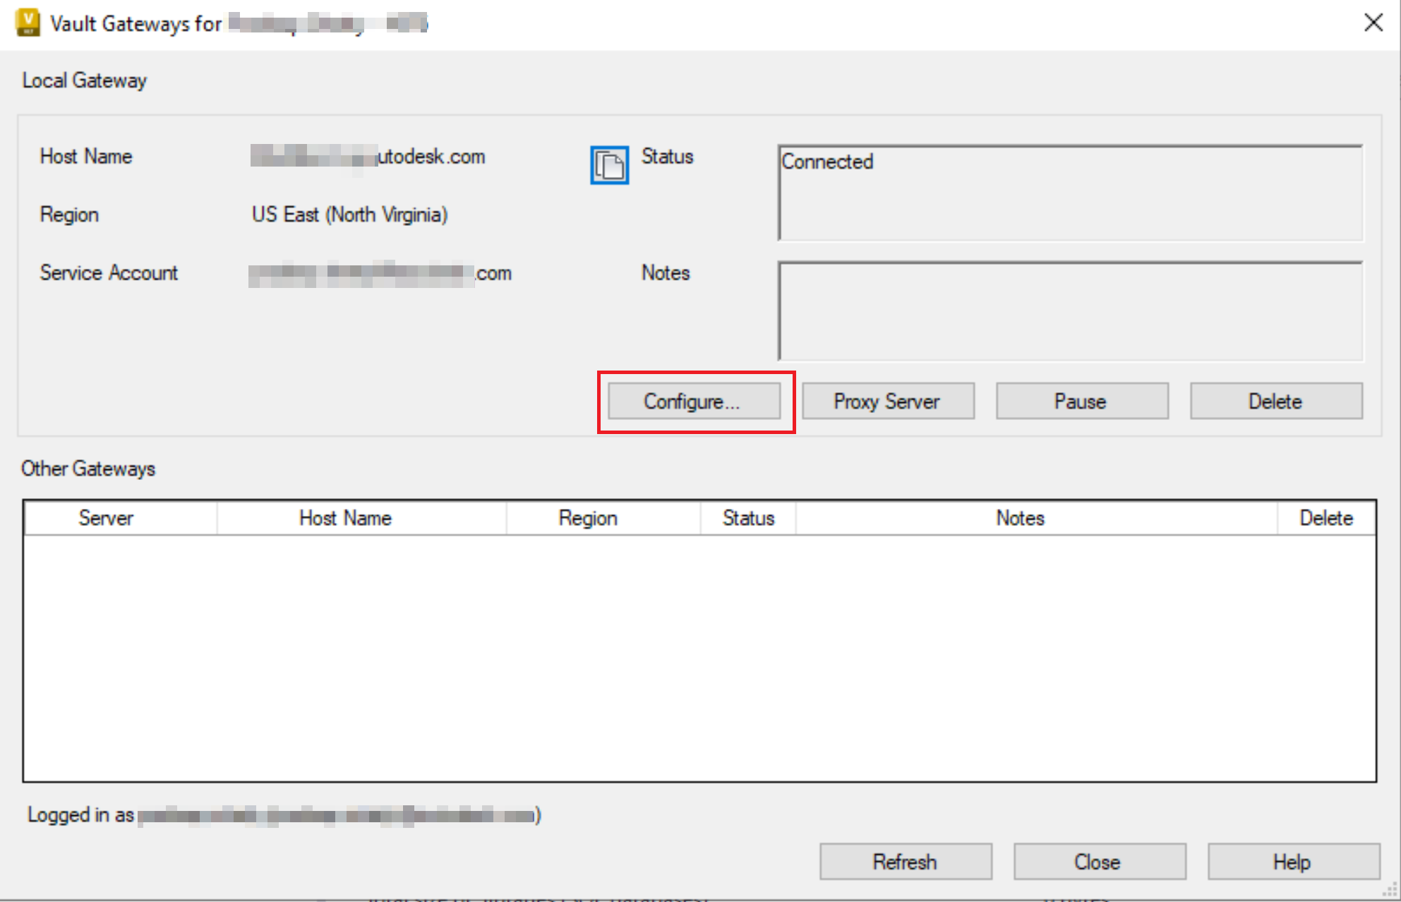
Task: Click the US East (North Virginia) region text
Action: [350, 215]
